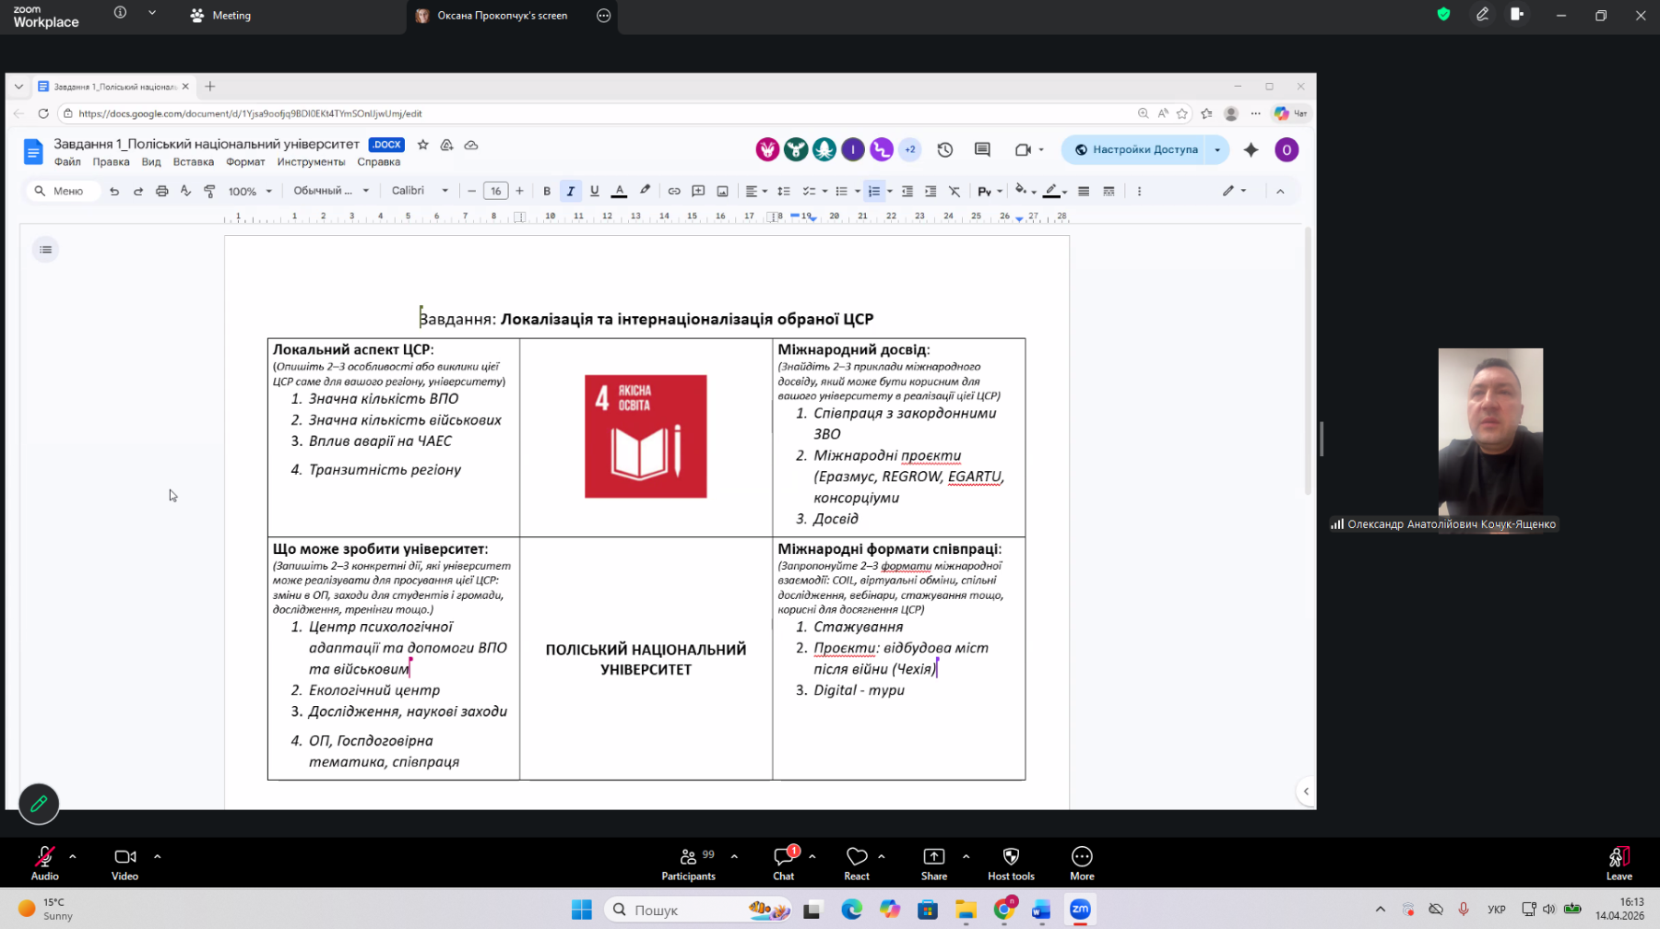The image size is (1660, 929).
Task: Open the Формат menu
Action: coord(245,162)
